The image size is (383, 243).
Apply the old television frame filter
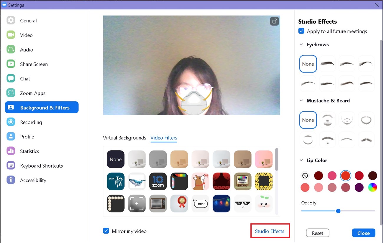[158, 204]
